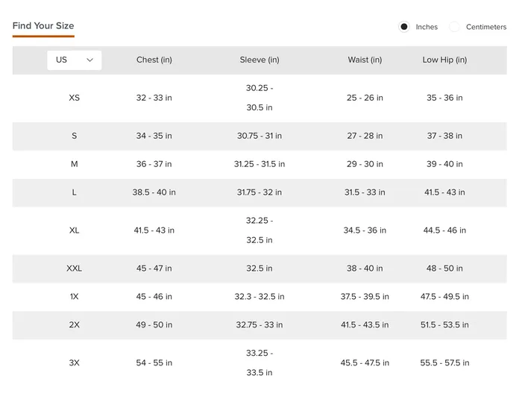Click the L waist value 31.5 - 33 in

click(x=365, y=192)
